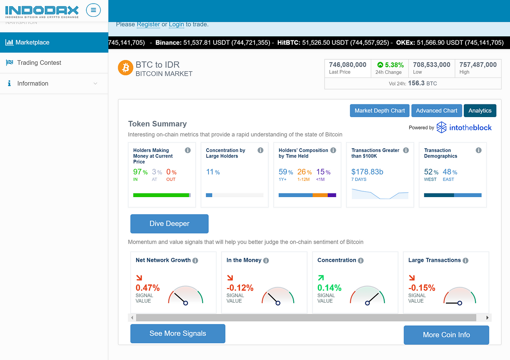Viewport: 510px width, 360px height.
Task: Click the Transaction Demographics west/east bar
Action: click(453, 195)
